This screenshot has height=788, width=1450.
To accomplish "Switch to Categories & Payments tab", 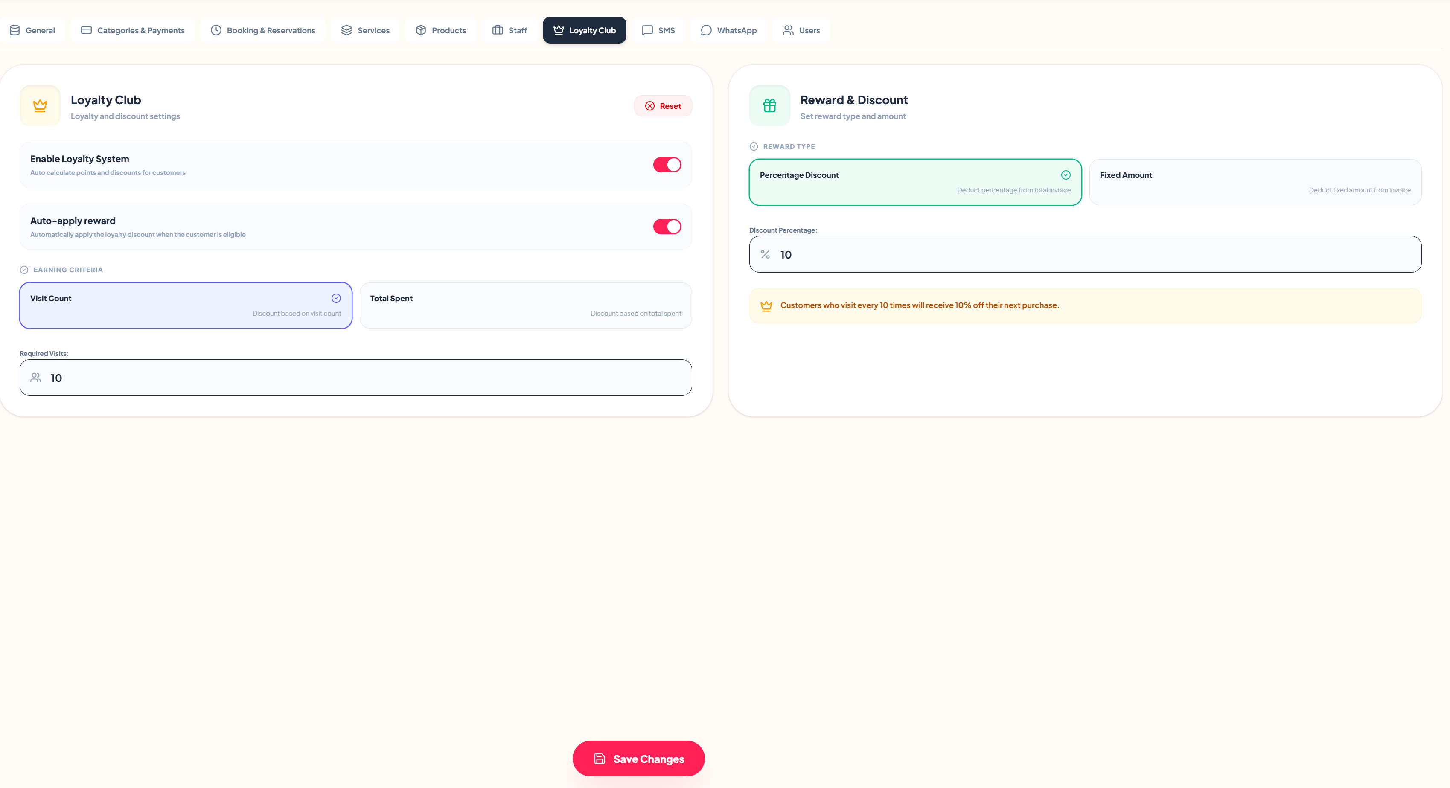I will click(133, 30).
